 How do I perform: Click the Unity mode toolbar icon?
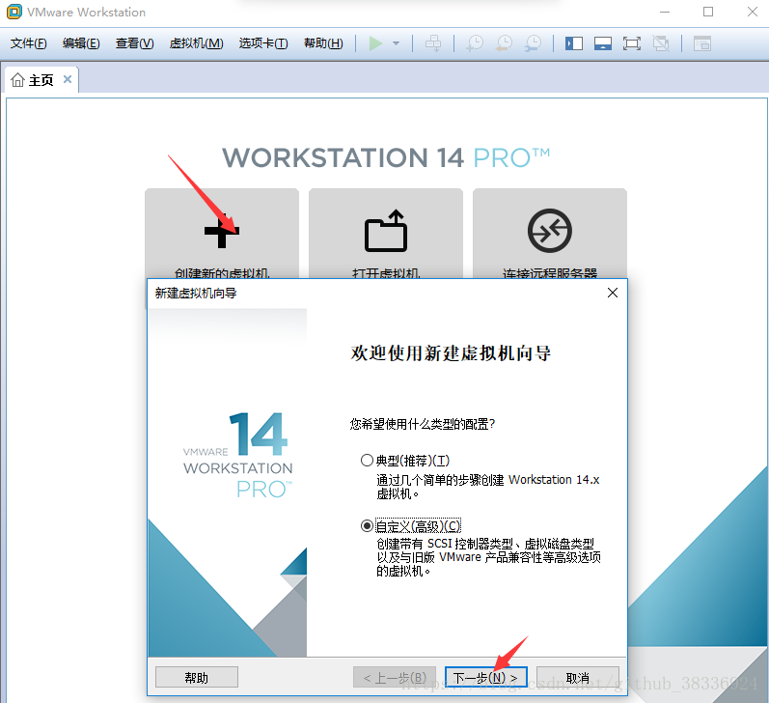tap(661, 43)
